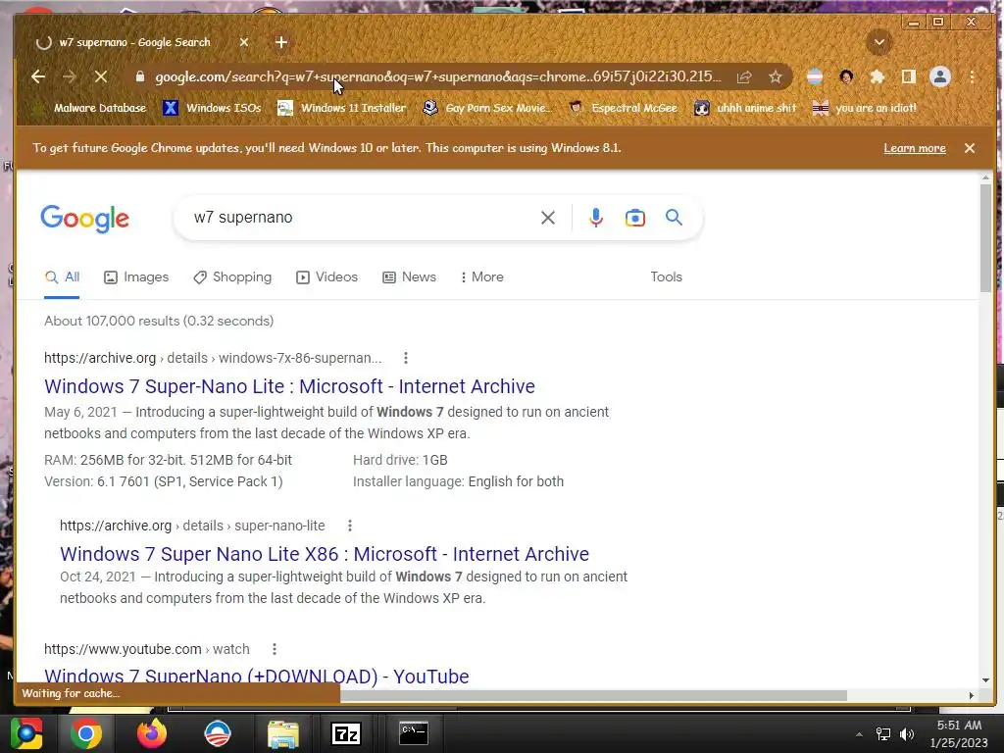Launch Firefox from the taskbar
Screen dimensions: 1004x753
coord(152,733)
